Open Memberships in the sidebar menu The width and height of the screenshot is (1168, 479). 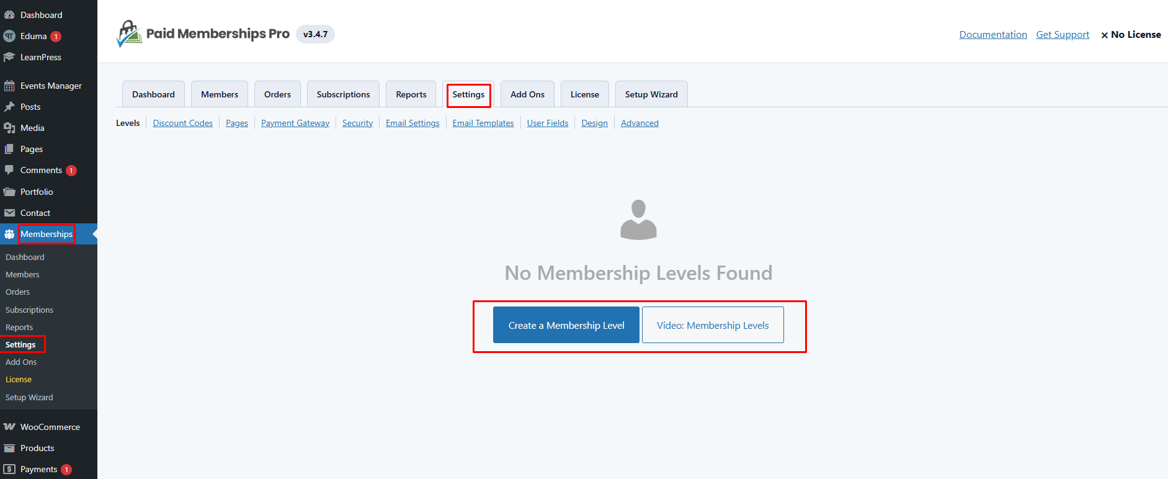tap(47, 234)
